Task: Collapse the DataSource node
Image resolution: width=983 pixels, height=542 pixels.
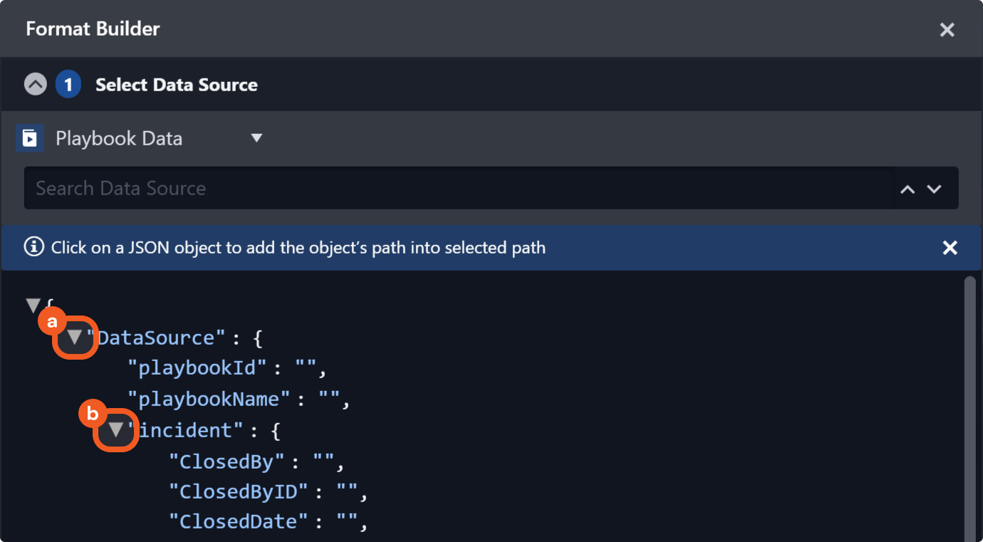Action: point(74,337)
